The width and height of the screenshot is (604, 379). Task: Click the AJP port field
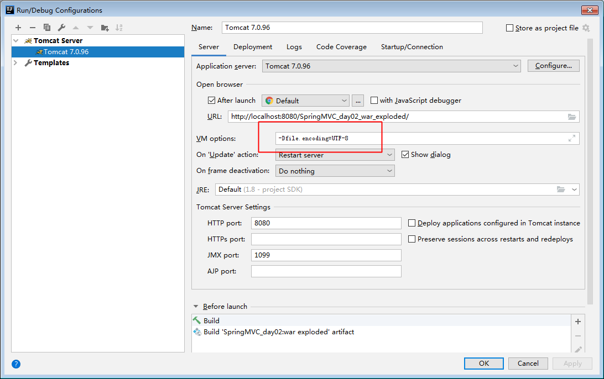pos(326,271)
